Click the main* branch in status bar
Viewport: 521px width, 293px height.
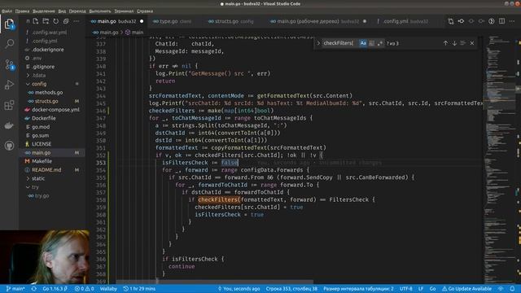pyautogui.click(x=15, y=289)
